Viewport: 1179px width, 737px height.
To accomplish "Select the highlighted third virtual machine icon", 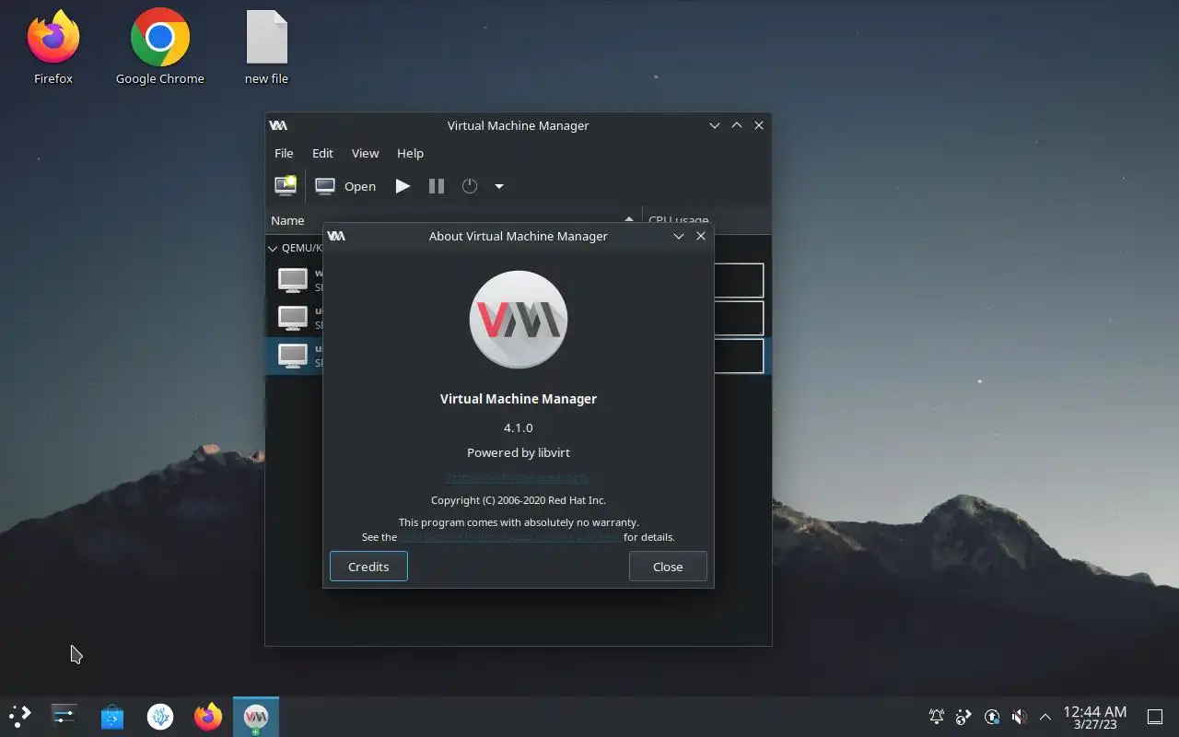I will coord(293,356).
